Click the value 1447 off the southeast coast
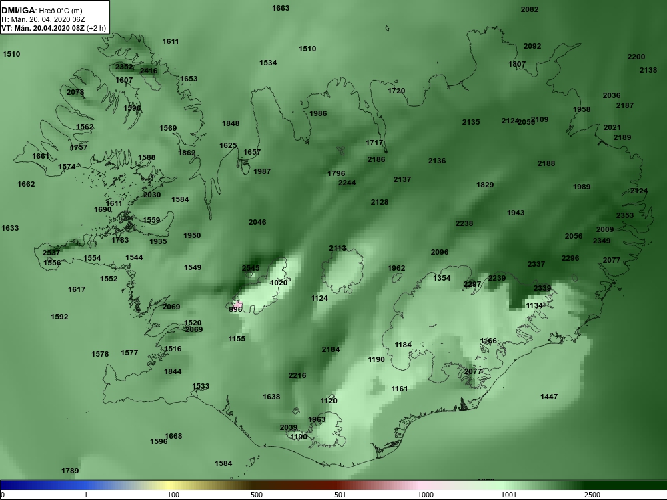Image resolution: width=667 pixels, height=500 pixels. tap(549, 397)
